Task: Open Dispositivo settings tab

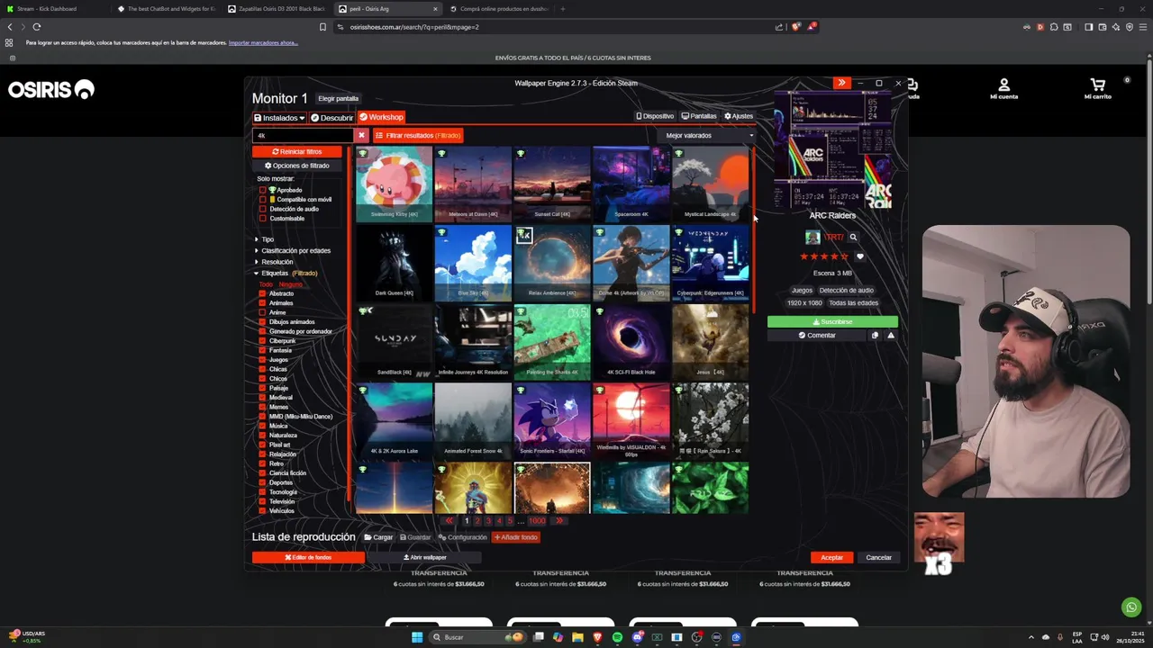Action: point(655,116)
